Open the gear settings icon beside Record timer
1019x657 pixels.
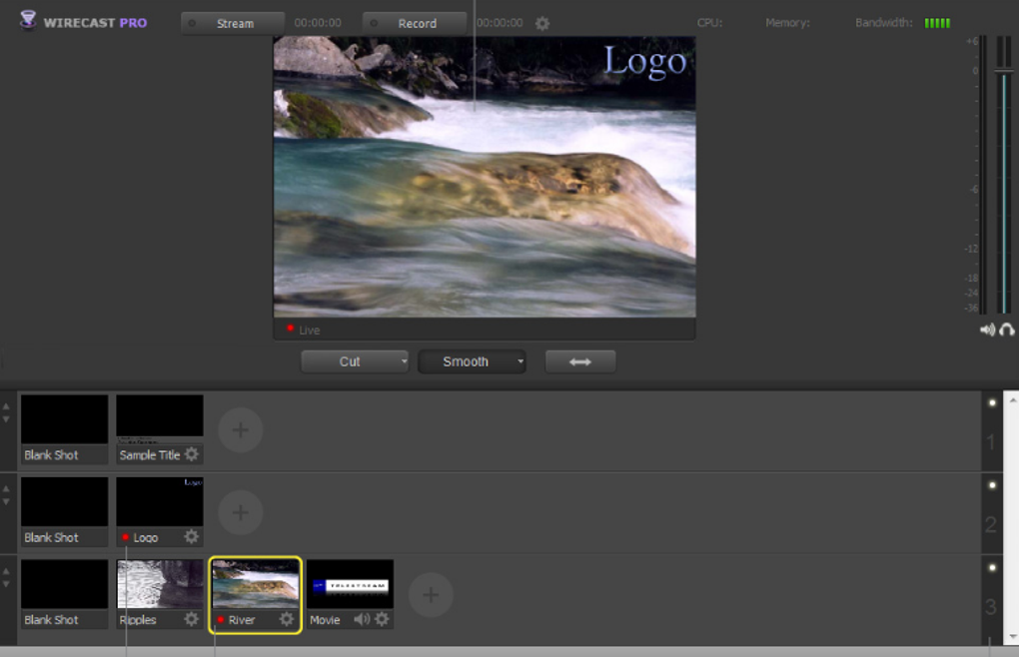542,23
